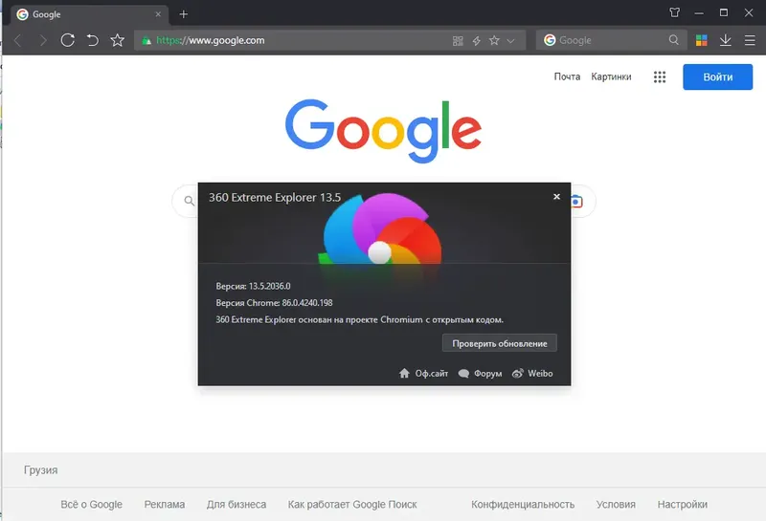Close the Google tab
The width and height of the screenshot is (766, 521).
point(158,14)
